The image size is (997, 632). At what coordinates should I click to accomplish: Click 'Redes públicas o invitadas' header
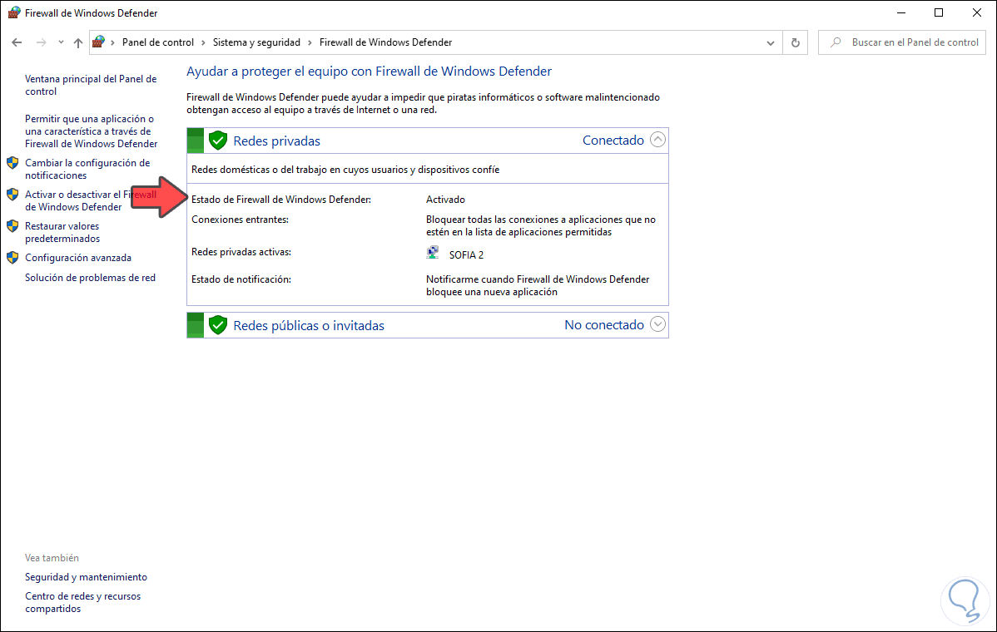[x=309, y=325]
